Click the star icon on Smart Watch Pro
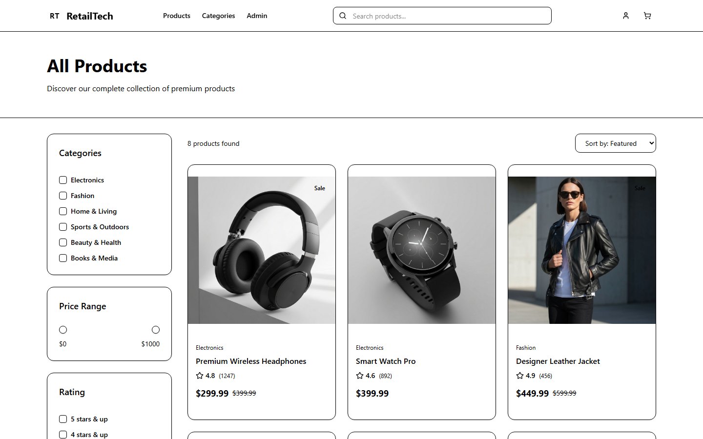The height and width of the screenshot is (439, 703). click(360, 376)
